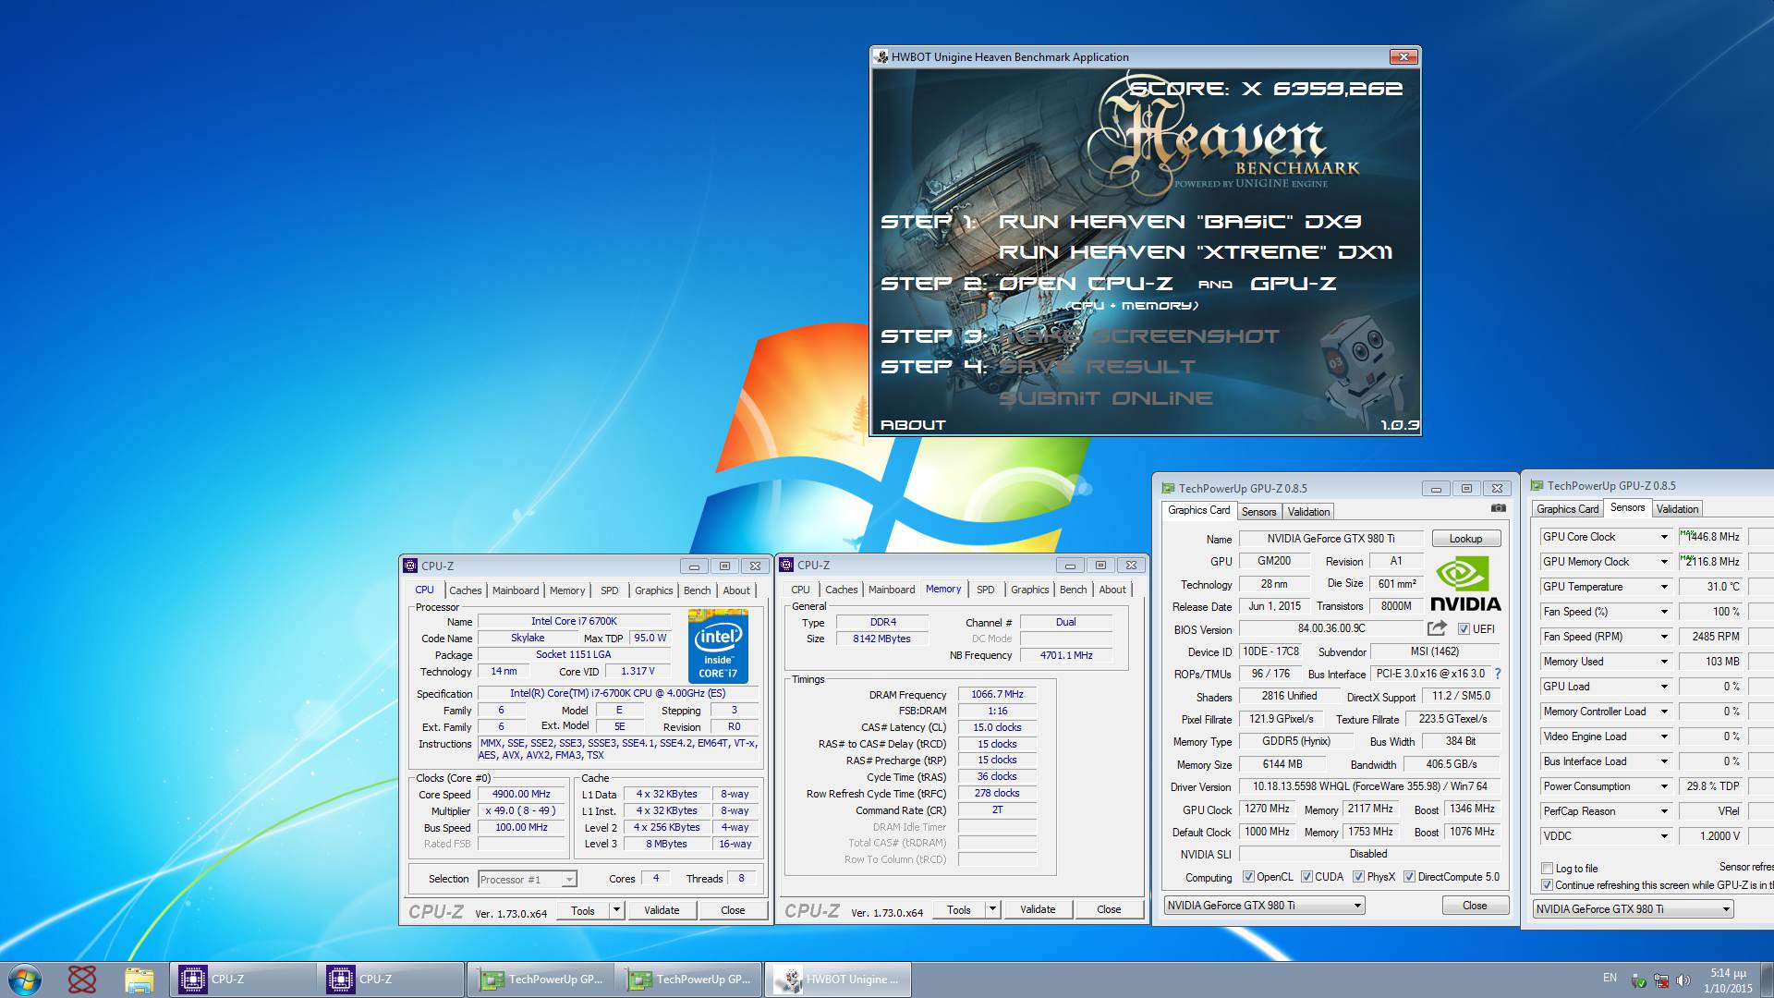Switch to HWBOT Unigine taskbar button

[x=837, y=980]
